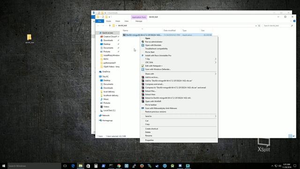
Task: Expand the Share with submenu
Action: 179,74
